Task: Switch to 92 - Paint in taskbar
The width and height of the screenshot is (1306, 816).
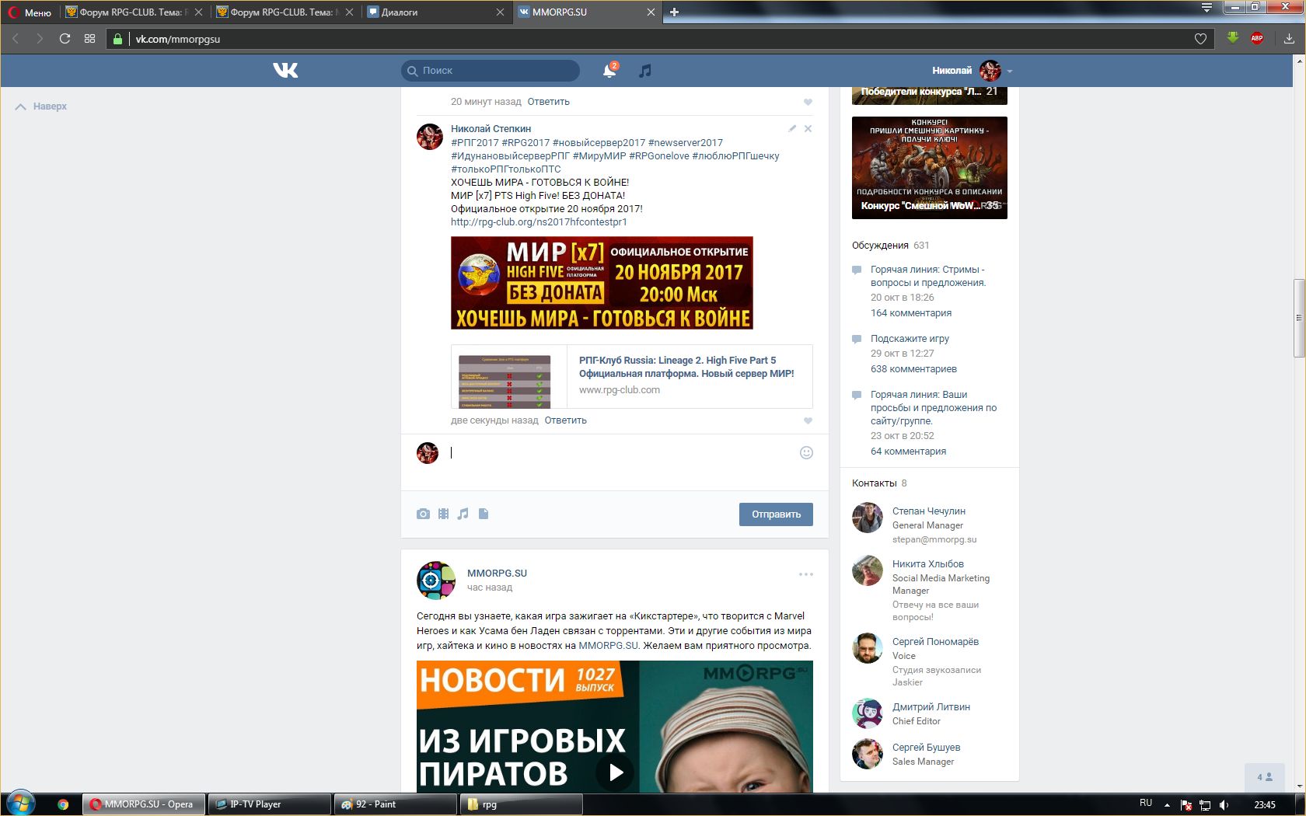Action: (395, 804)
